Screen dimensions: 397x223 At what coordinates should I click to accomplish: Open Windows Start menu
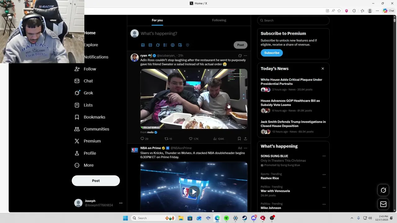125,218
